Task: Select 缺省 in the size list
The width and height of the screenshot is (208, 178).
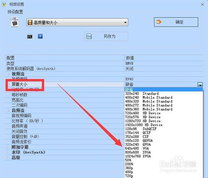Action: pyautogui.click(x=163, y=89)
